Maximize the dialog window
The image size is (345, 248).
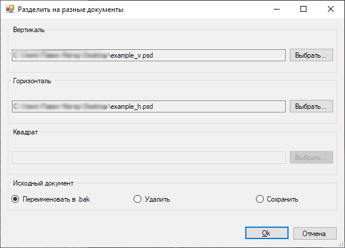303,10
